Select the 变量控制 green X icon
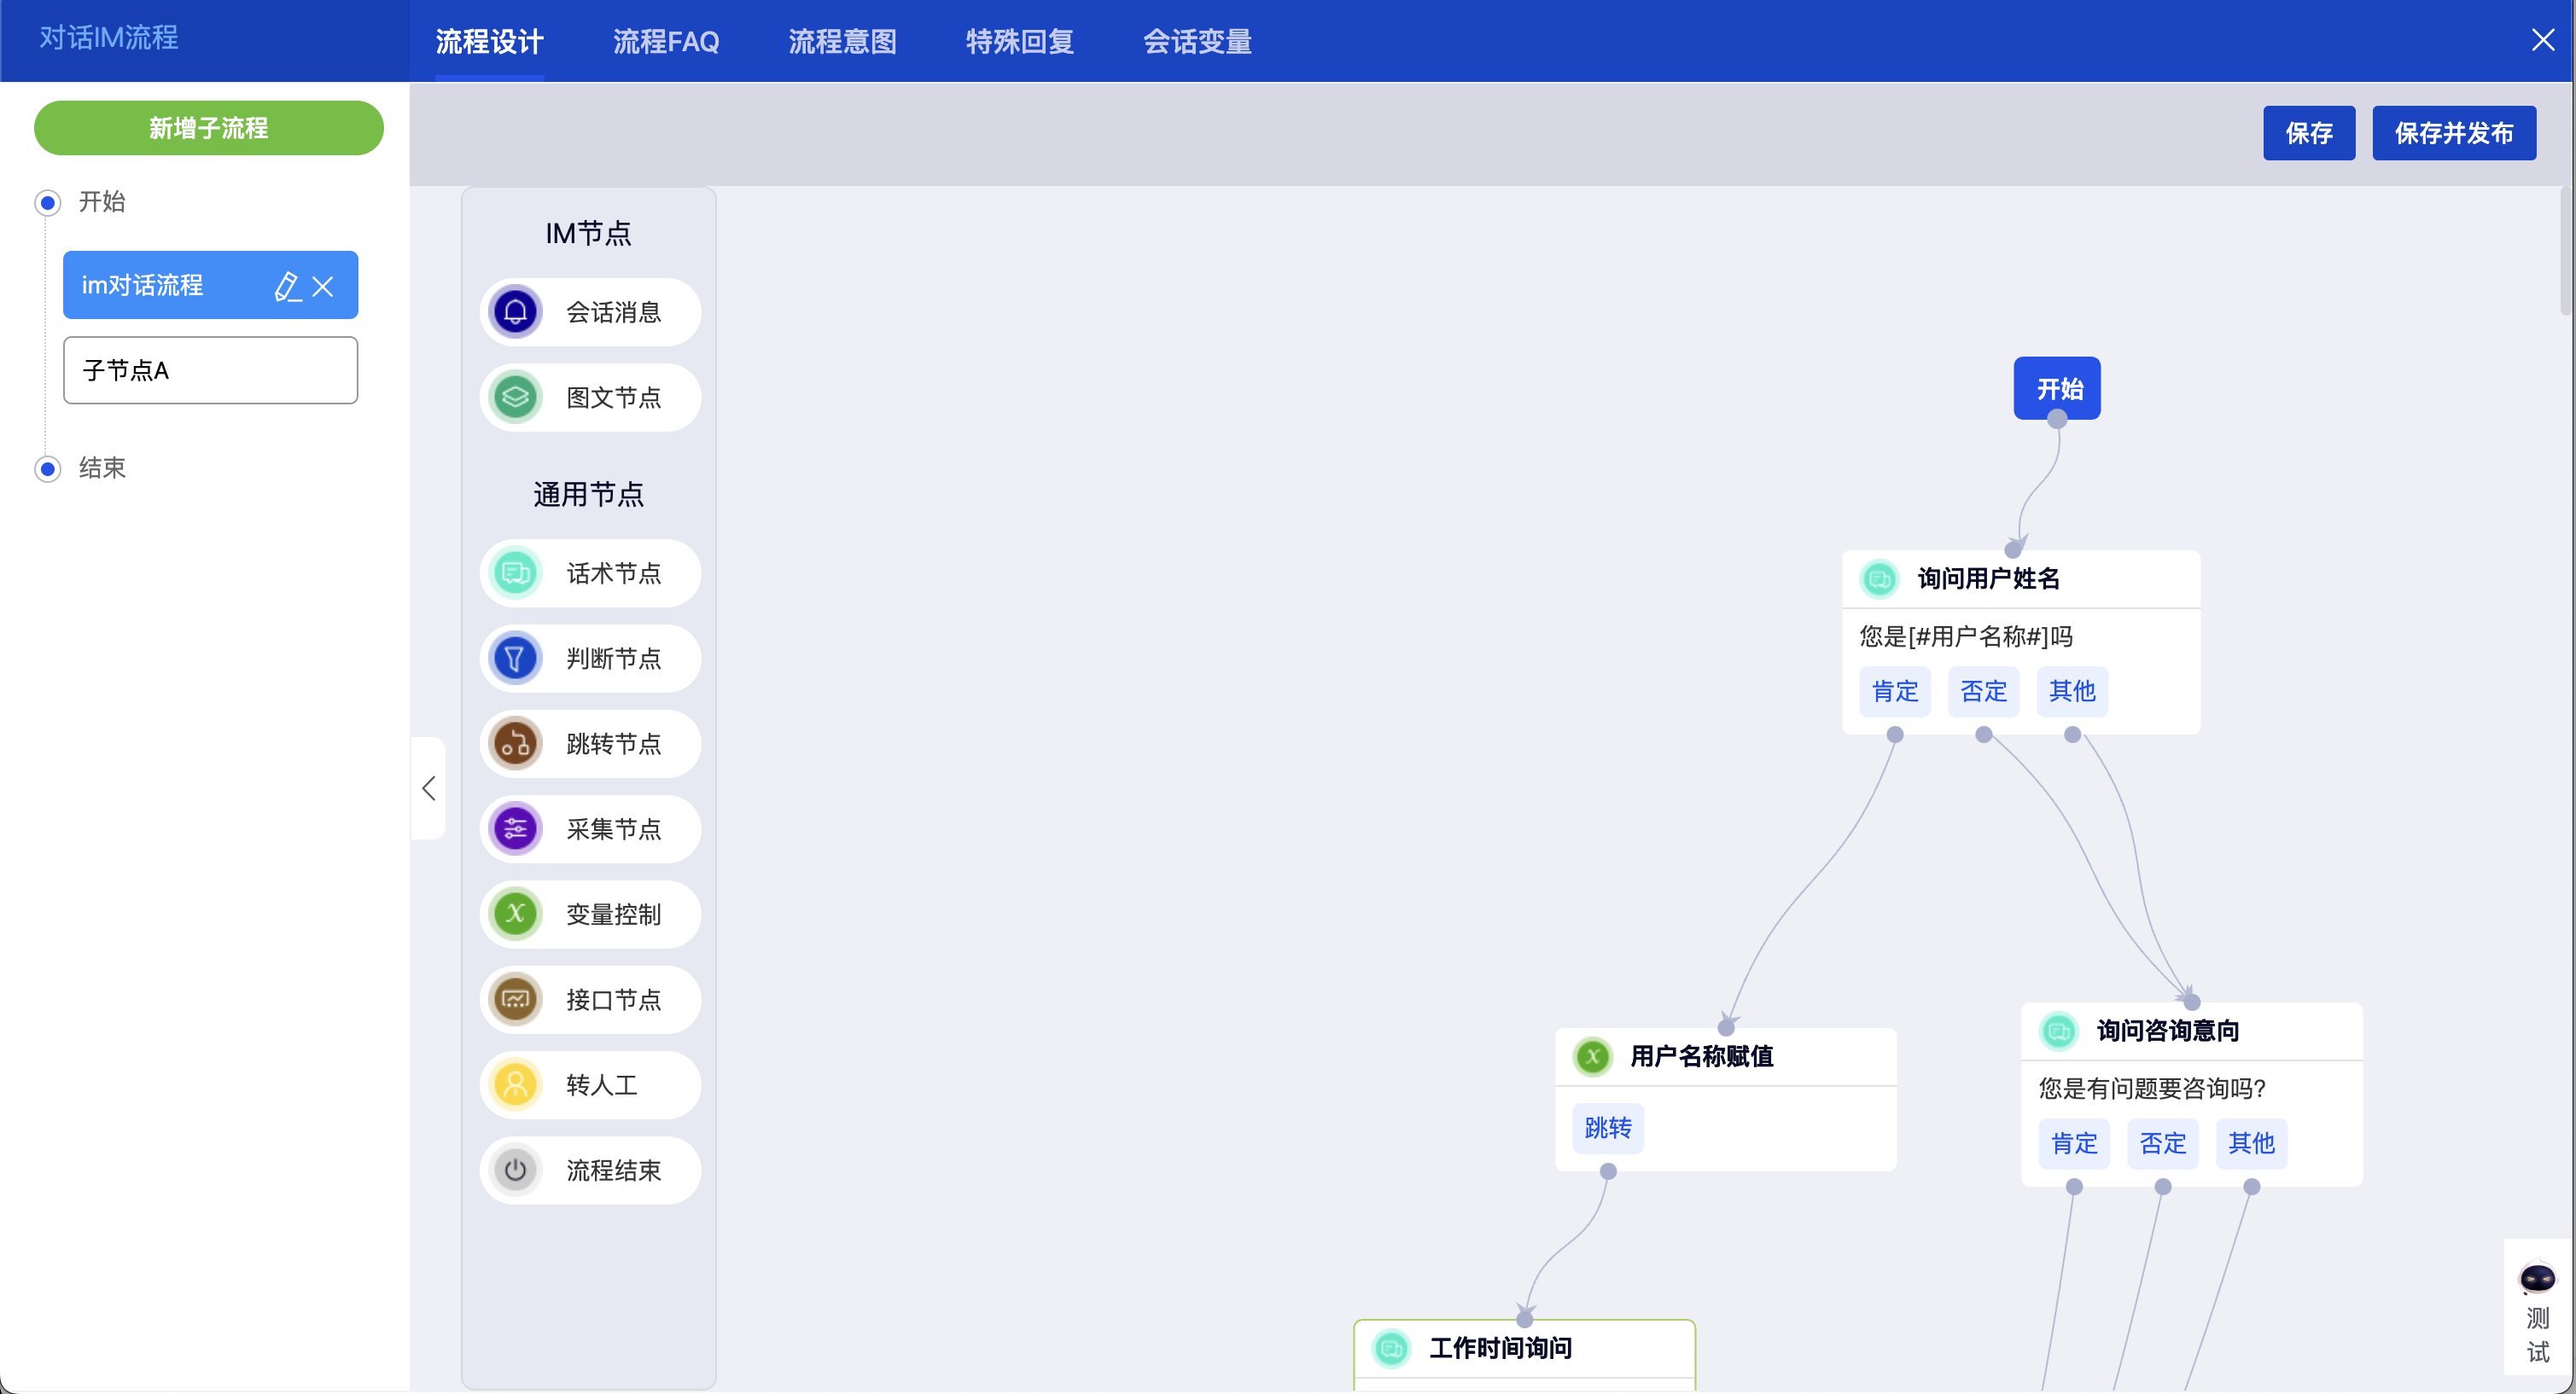 coord(515,914)
